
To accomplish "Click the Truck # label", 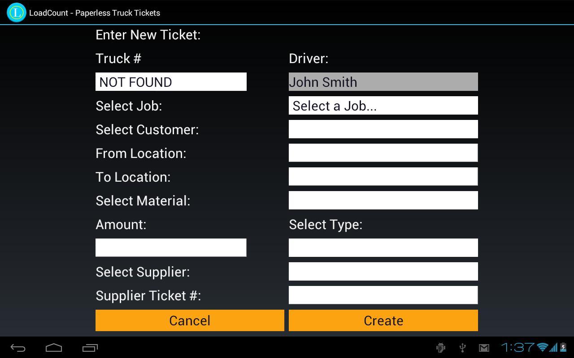I will [118, 59].
